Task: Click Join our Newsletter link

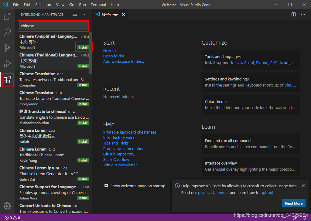Action: point(120,165)
